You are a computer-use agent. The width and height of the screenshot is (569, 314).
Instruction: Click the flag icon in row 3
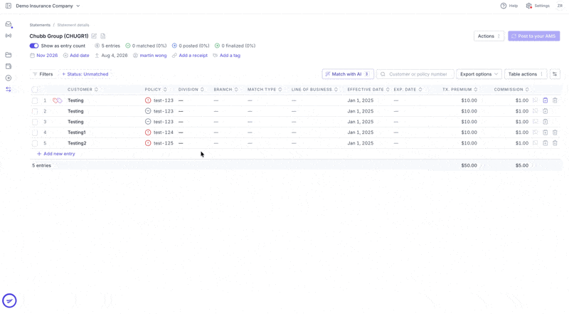pos(536,122)
